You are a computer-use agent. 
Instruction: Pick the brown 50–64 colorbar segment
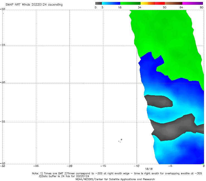(x=173, y=3)
